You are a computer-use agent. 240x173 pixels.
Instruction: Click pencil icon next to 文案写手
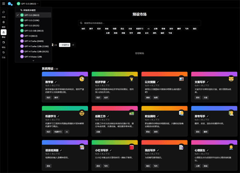click(x=208, y=82)
